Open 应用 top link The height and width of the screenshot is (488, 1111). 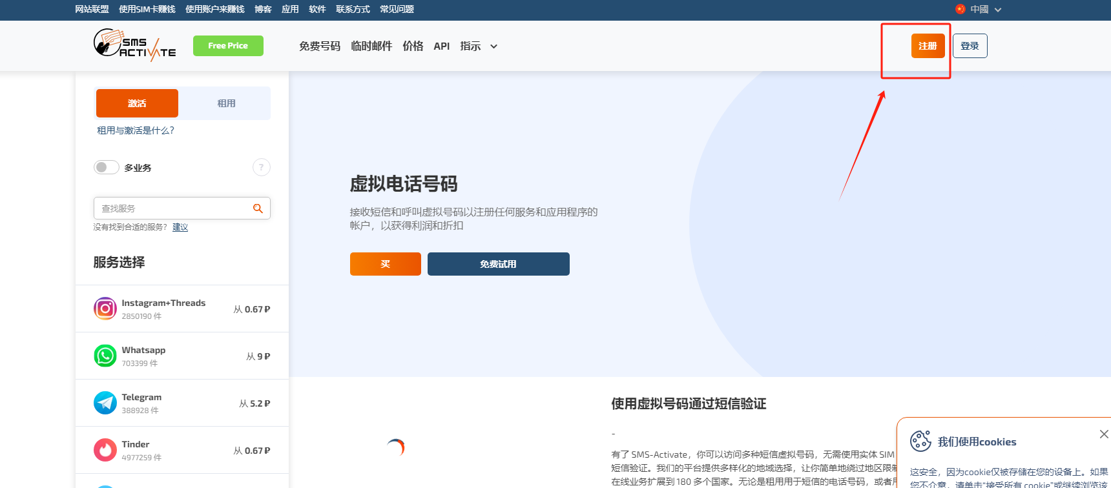pos(290,9)
